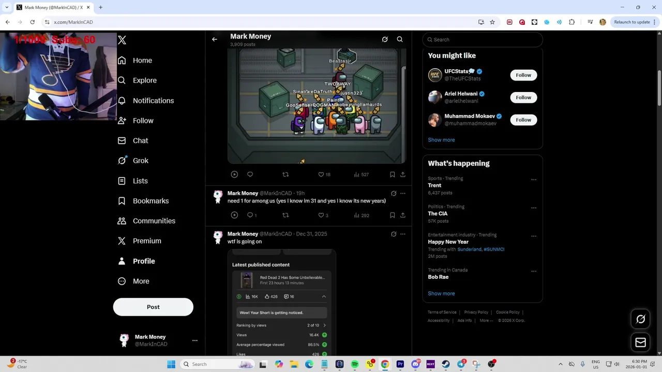Repost 'need 1 for among us' post
Image resolution: width=662 pixels, height=372 pixels.
285,215
